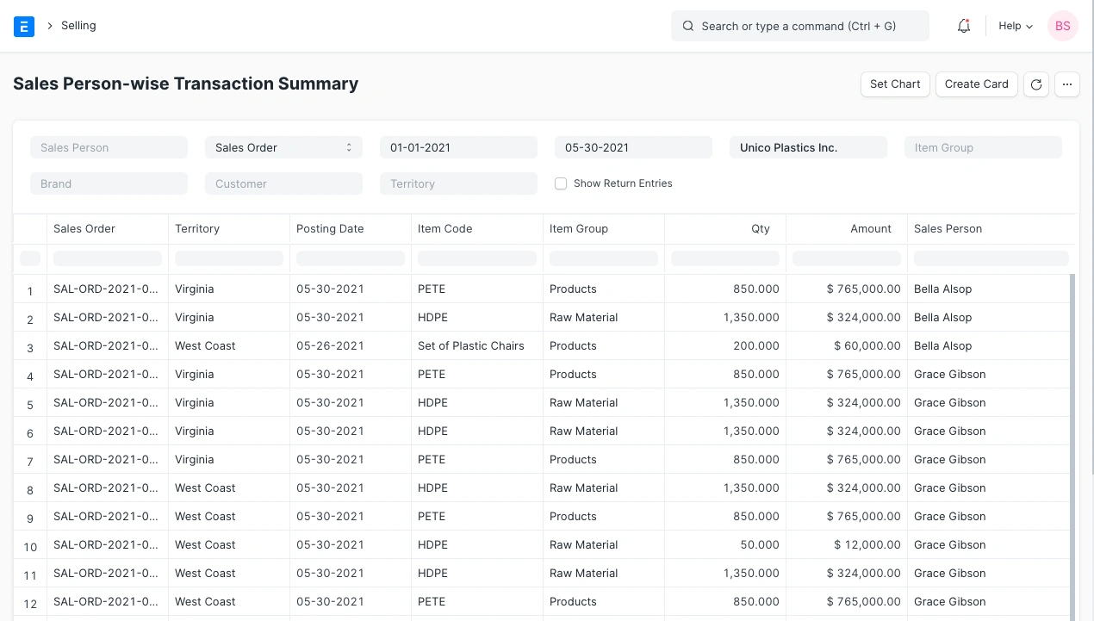The image size is (1094, 621).
Task: Open the Sales Order document type dropdown
Action: coord(283,147)
